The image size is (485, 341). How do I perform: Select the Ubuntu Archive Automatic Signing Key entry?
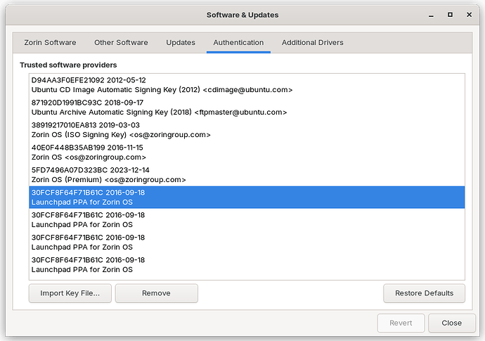click(247, 108)
